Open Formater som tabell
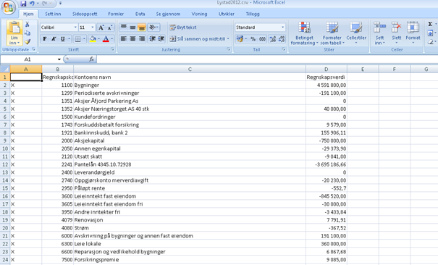Screen dimensions: 438x265 pos(332,33)
